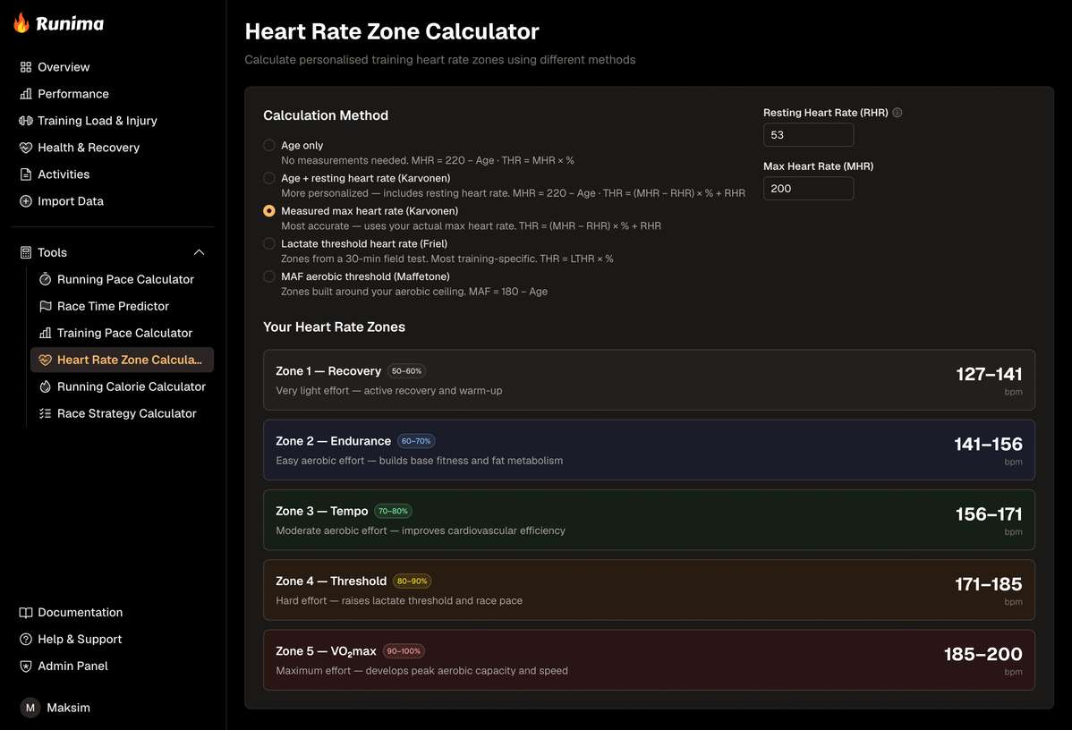Click the 185–200 bpm value
The image size is (1072, 730).
[x=983, y=655]
